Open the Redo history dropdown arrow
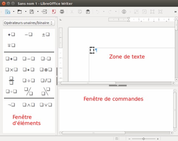This screenshot has width=178, height=141. [116, 12]
